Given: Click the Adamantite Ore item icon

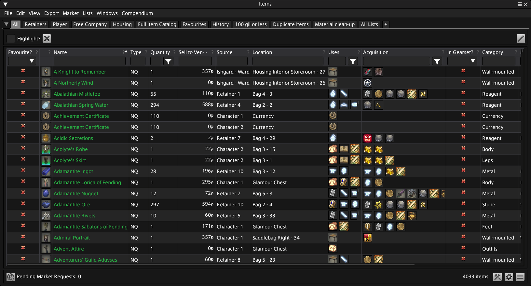Looking at the screenshot, I should pyautogui.click(x=46, y=205).
